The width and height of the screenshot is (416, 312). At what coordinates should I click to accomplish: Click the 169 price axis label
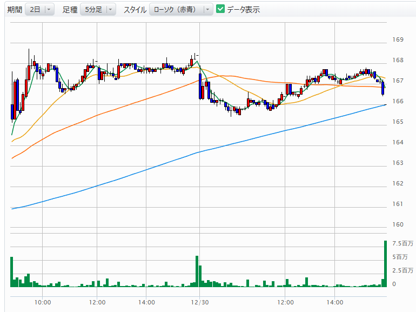398,39
